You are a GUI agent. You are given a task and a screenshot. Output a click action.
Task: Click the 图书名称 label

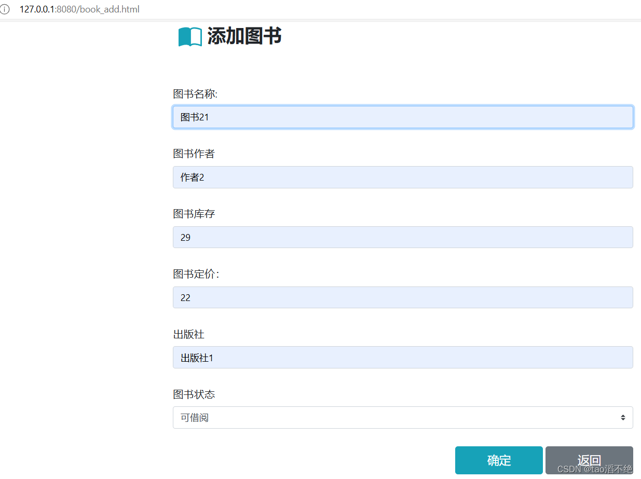(x=195, y=94)
